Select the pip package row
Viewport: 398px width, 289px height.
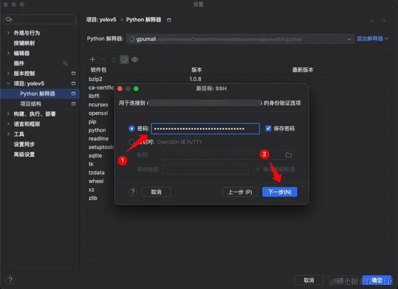click(x=92, y=121)
